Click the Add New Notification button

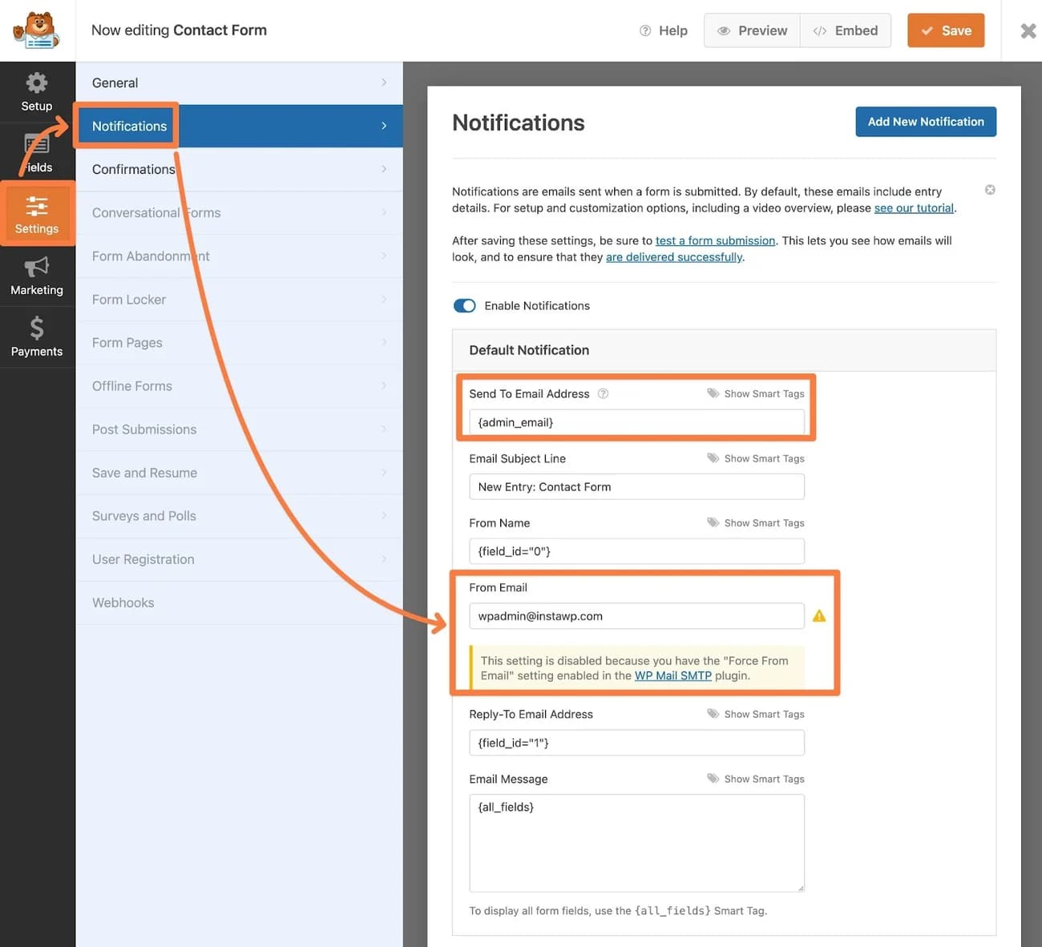[x=925, y=121]
